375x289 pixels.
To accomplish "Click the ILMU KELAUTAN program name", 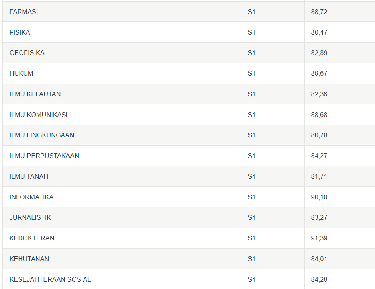I will point(35,94).
